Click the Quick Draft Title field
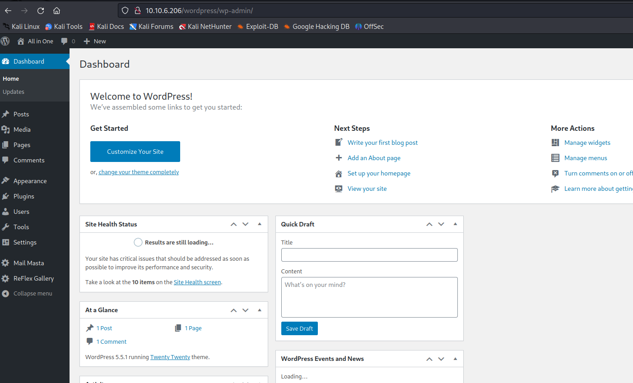Screen dimensions: 633x383 pos(369,255)
